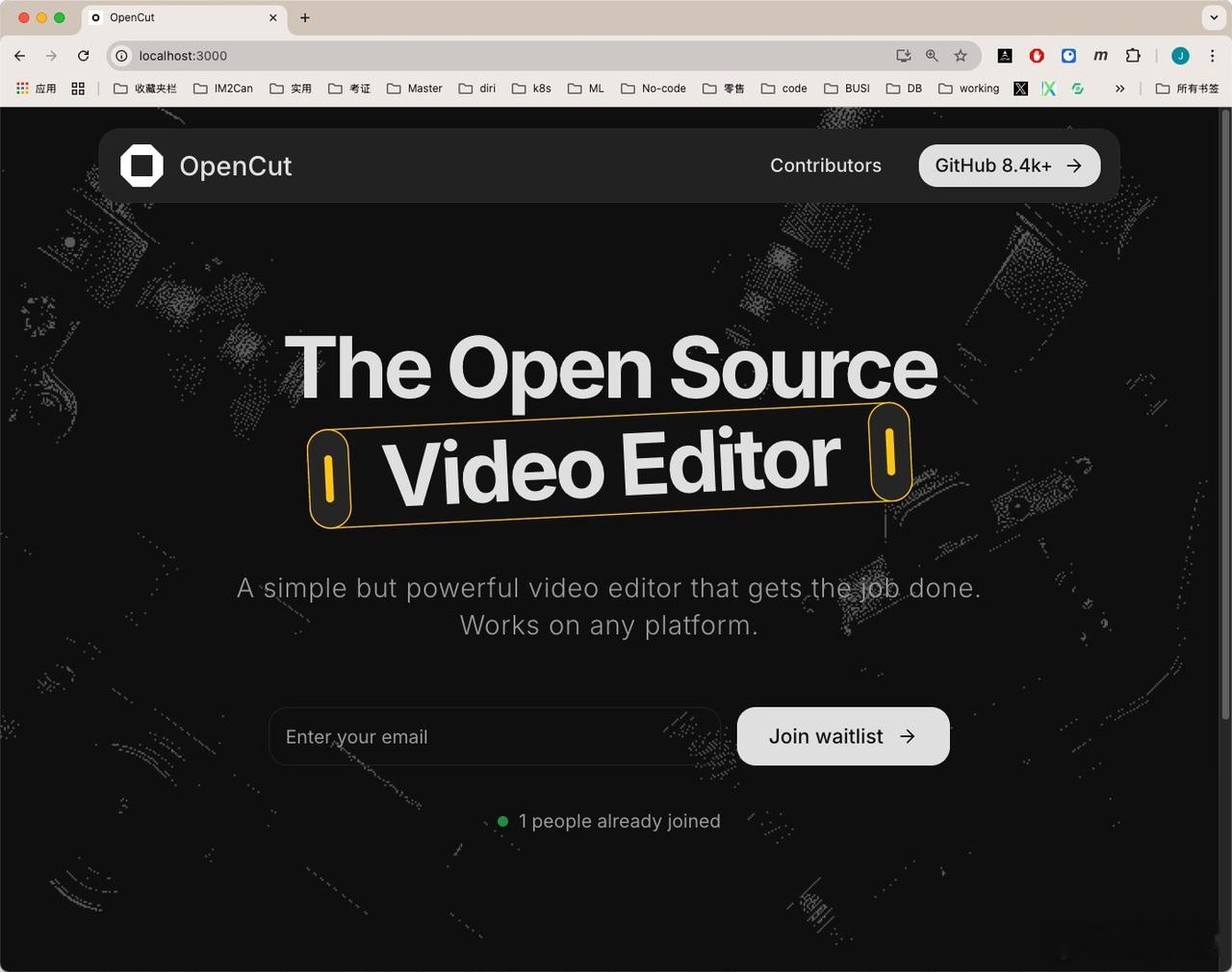Open the black triangle extension icon
The image size is (1232, 972).
(x=1005, y=56)
